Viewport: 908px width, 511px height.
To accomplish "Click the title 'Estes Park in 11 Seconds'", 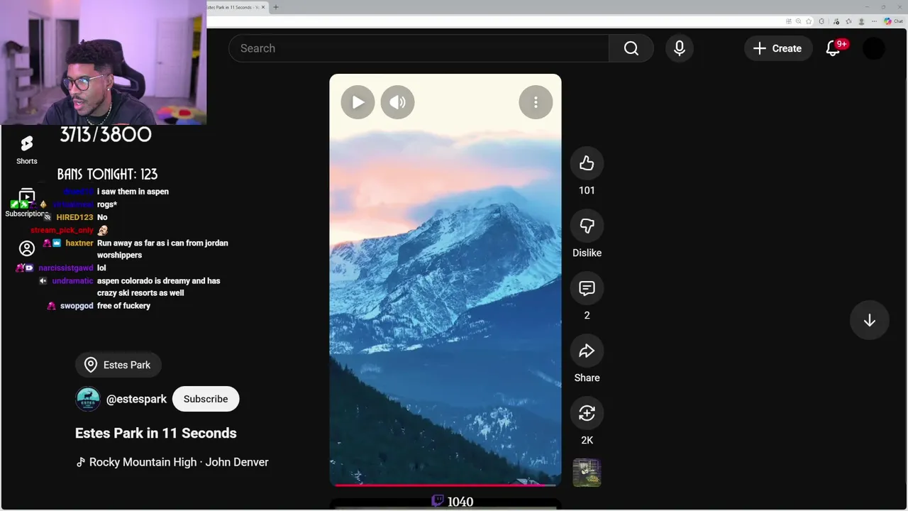I will point(156,433).
